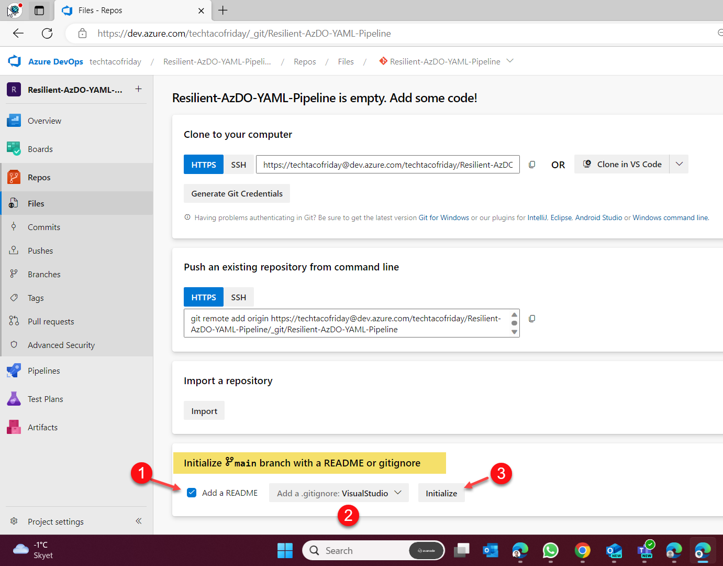Select SSH tab in Clone section

click(x=239, y=165)
